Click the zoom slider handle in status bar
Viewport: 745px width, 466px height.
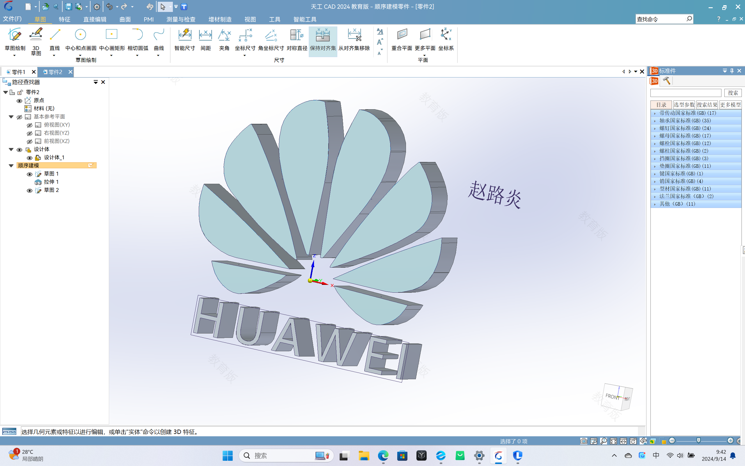tap(698, 441)
